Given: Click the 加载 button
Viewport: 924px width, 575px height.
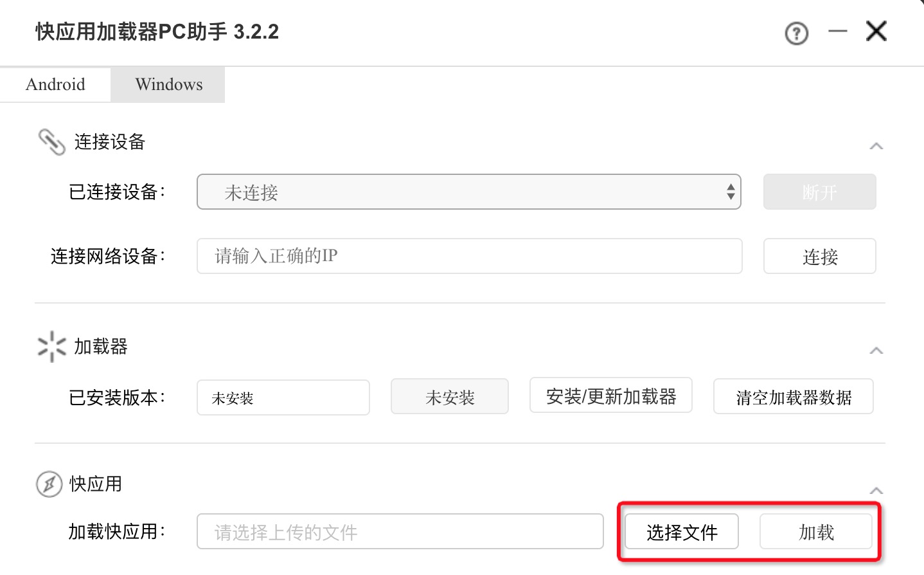Looking at the screenshot, I should pos(815,531).
